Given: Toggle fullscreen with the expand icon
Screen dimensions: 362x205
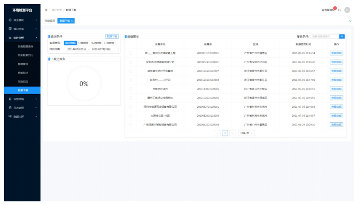Looking at the screenshot, I should pyautogui.click(x=339, y=10).
